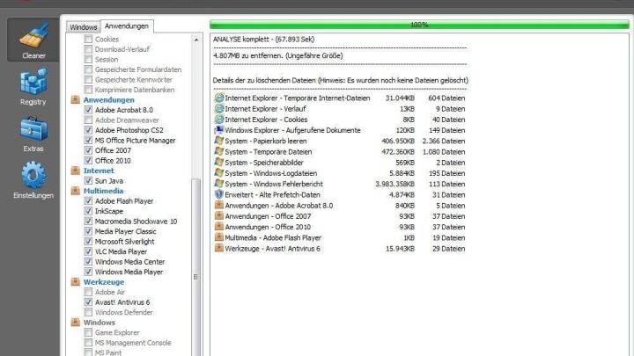Image resolution: width=634 pixels, height=356 pixels.
Task: Uncheck Adobe Acrobat 8.0 checkbox
Action: [88, 110]
